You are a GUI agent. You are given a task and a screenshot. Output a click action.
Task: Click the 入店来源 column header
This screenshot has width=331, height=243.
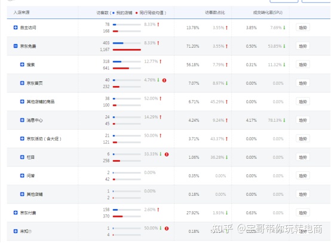[x=22, y=13]
